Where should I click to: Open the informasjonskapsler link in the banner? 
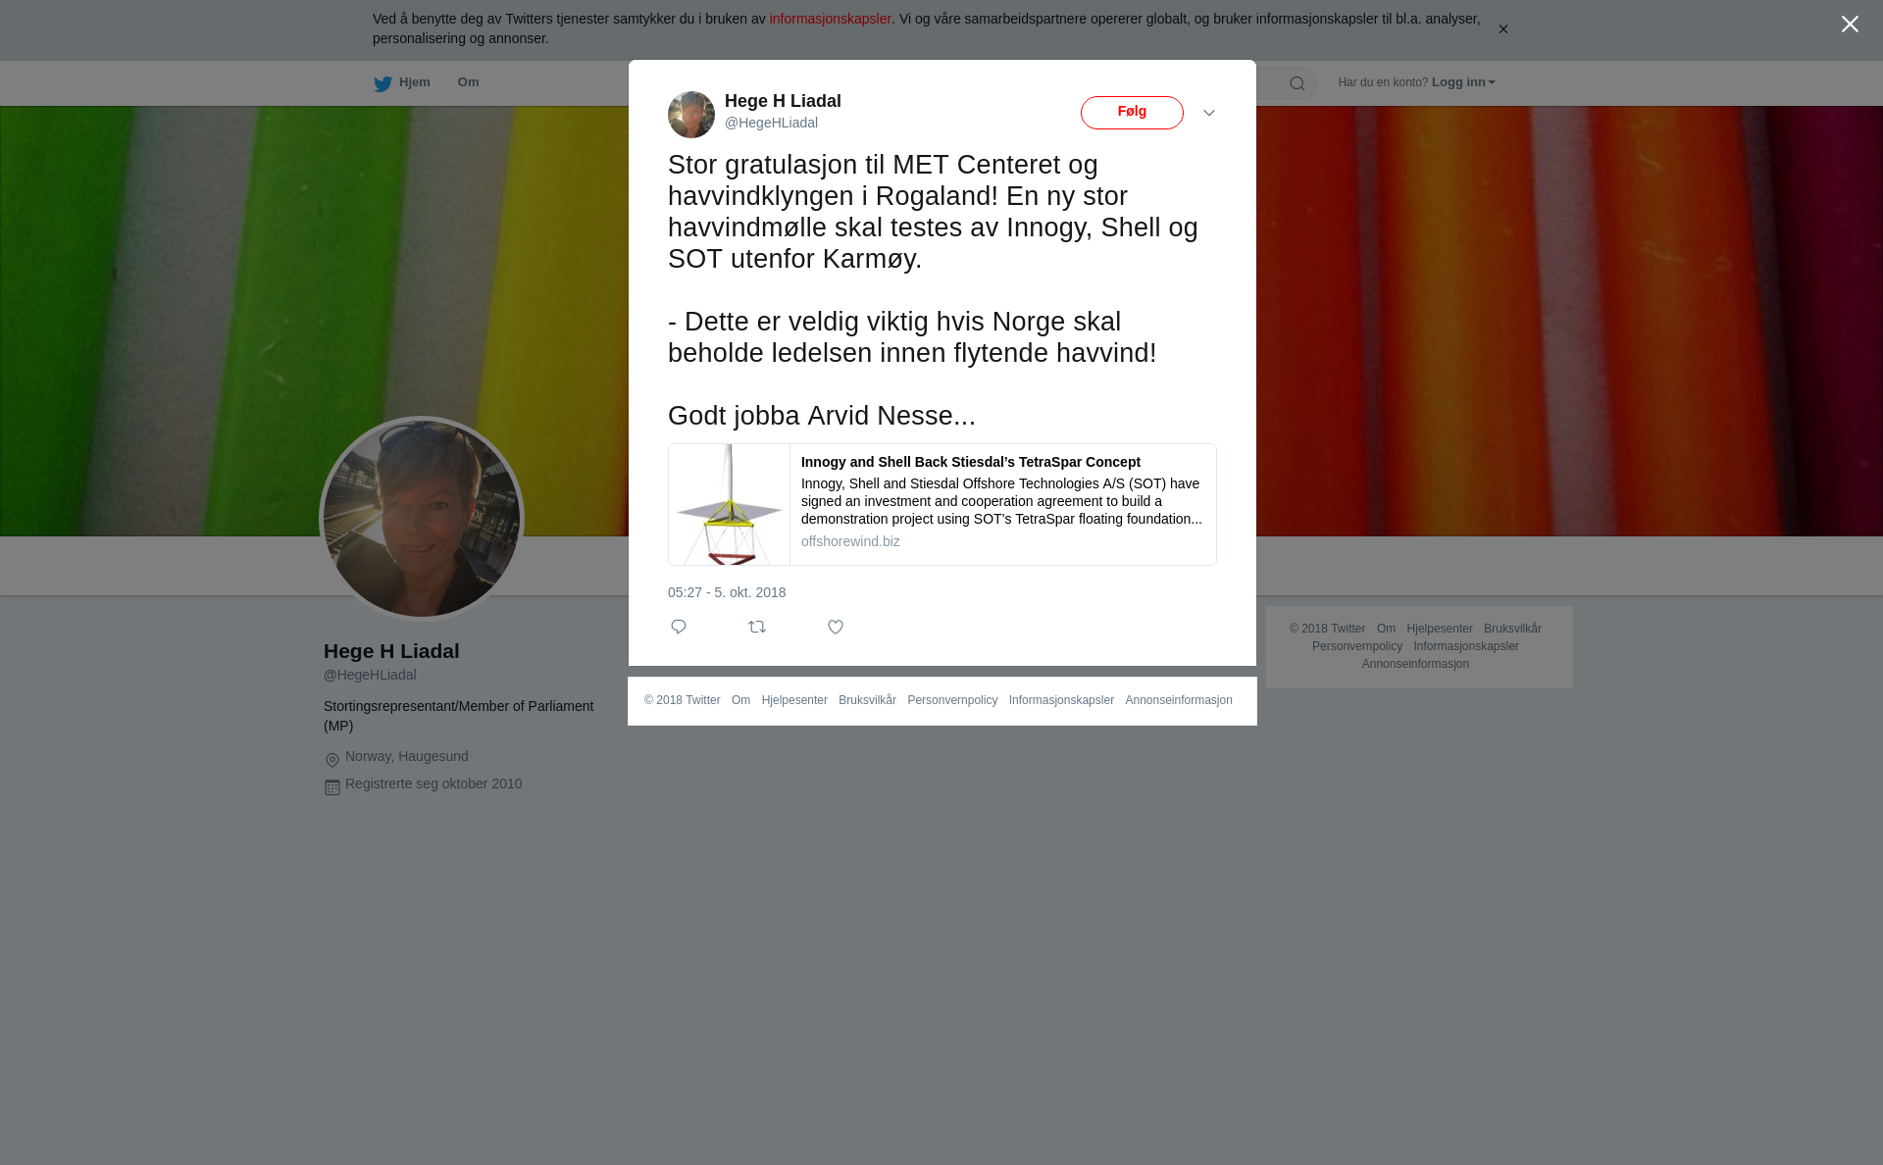point(830,19)
